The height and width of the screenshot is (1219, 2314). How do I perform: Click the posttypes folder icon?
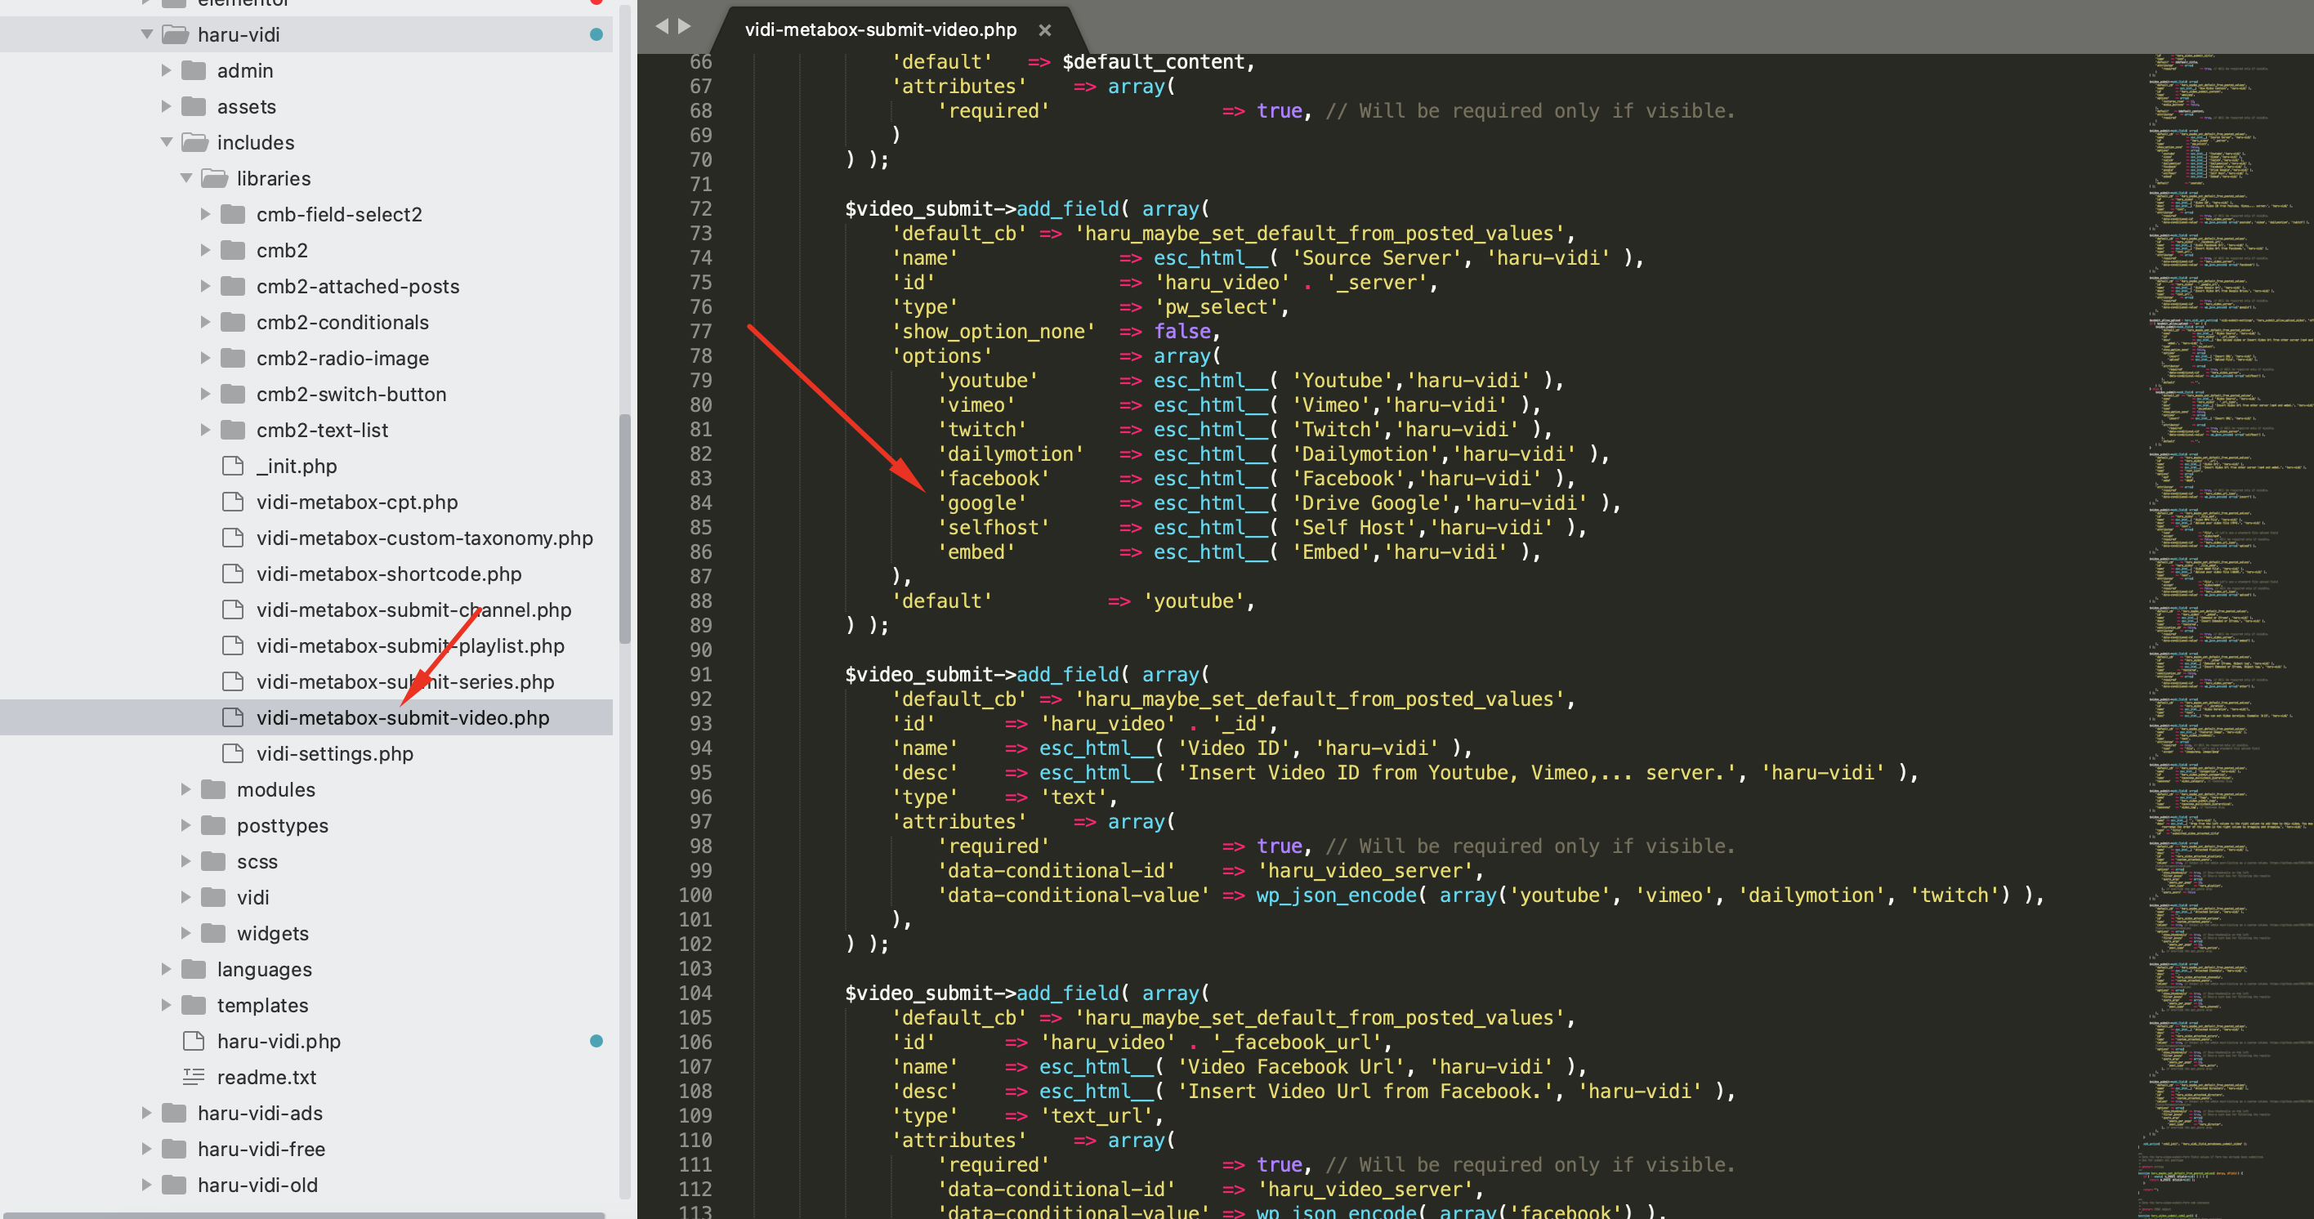[x=214, y=824]
